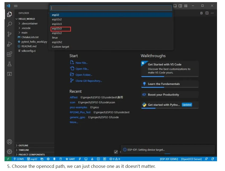Open the Source Control view

(10, 34)
